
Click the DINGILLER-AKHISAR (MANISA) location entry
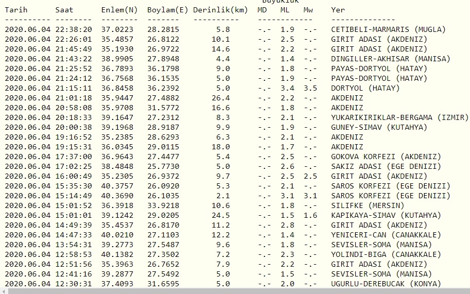tap(390, 59)
